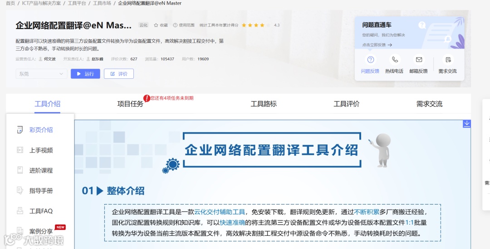Click developer name 赵东峰
This screenshot has height=249, width=490.
point(97,59)
